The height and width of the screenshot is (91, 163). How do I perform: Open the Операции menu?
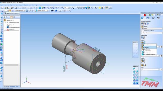tap(21, 5)
